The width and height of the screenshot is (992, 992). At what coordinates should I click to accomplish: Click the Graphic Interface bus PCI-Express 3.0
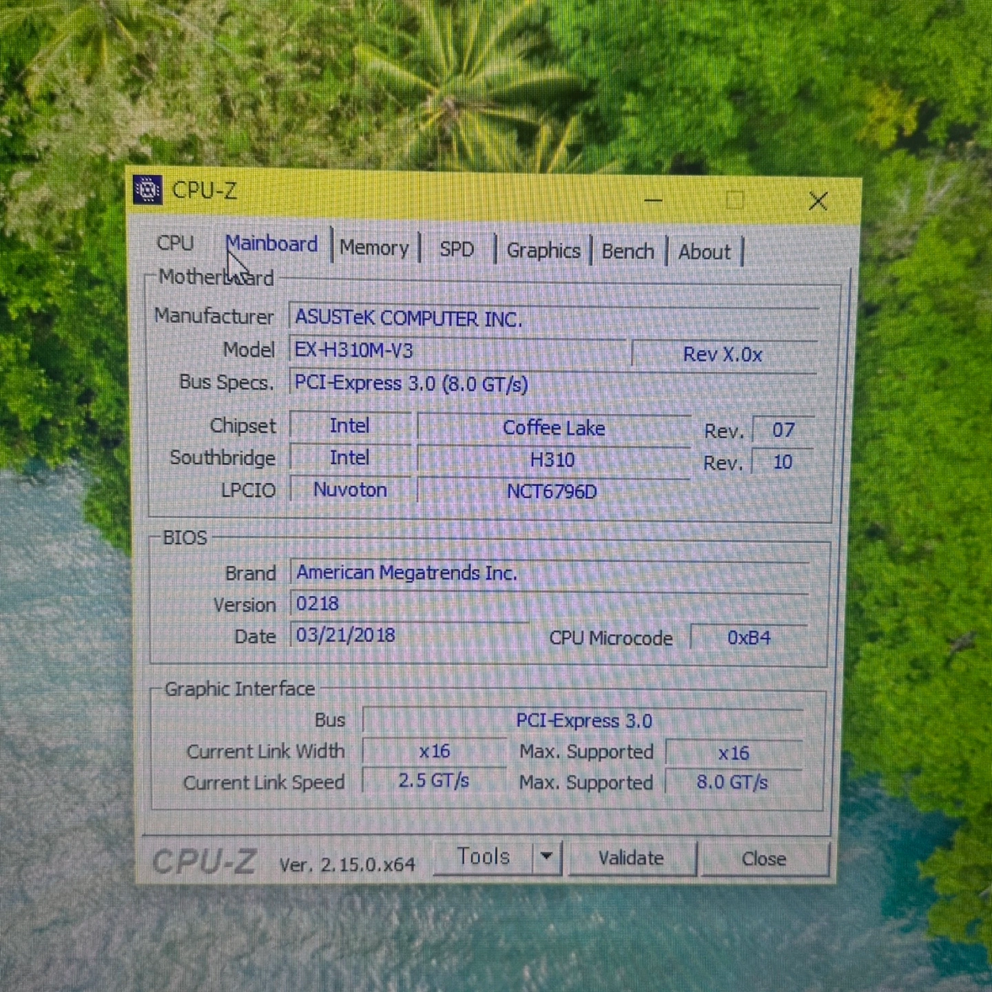[x=583, y=721]
